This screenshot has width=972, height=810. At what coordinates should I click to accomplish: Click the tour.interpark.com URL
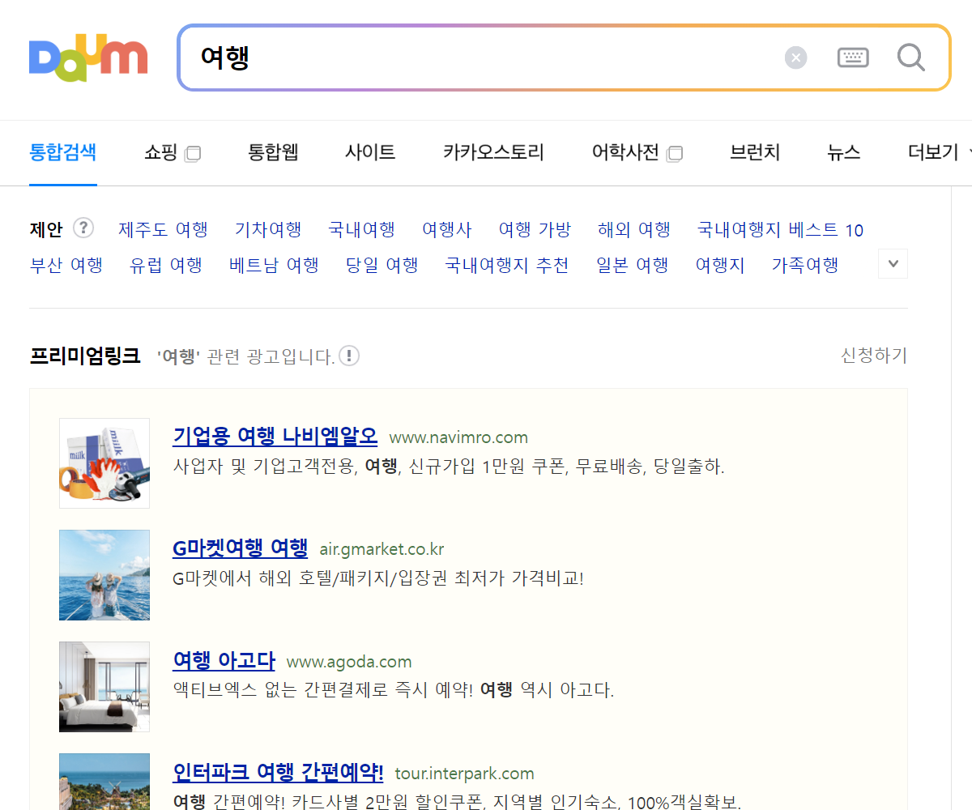point(465,774)
